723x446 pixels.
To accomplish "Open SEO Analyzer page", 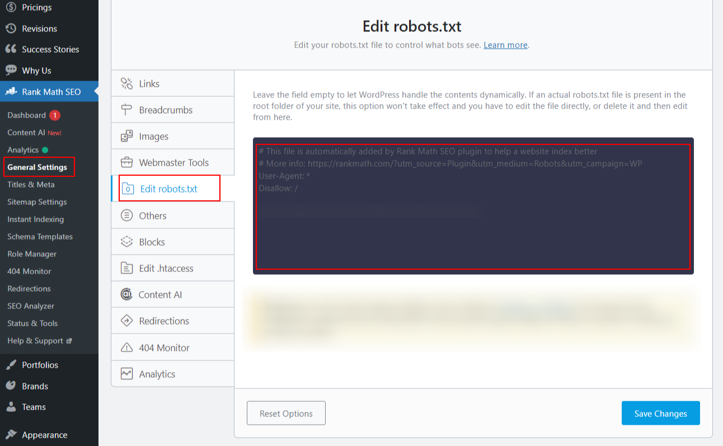I will pyautogui.click(x=31, y=306).
